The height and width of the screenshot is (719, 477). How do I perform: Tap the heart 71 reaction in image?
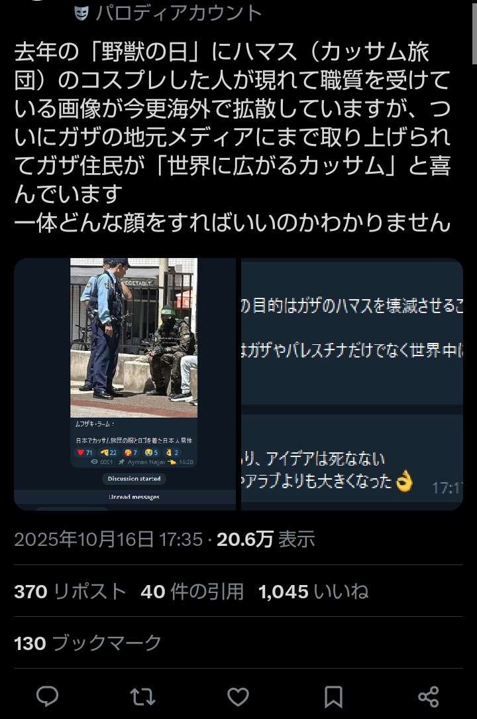(x=85, y=452)
